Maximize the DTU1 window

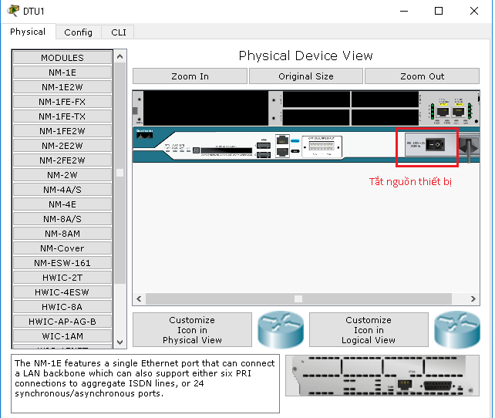coord(439,11)
